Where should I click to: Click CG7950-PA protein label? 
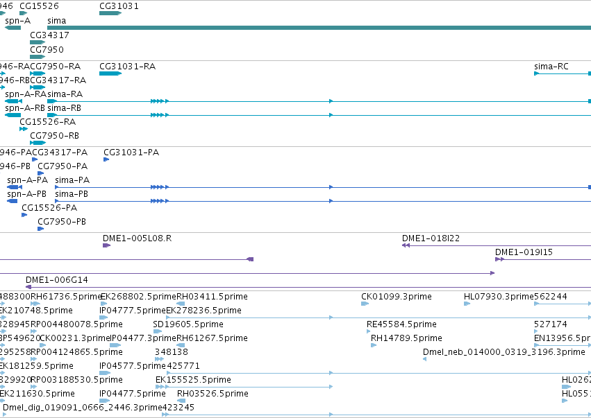(x=63, y=166)
